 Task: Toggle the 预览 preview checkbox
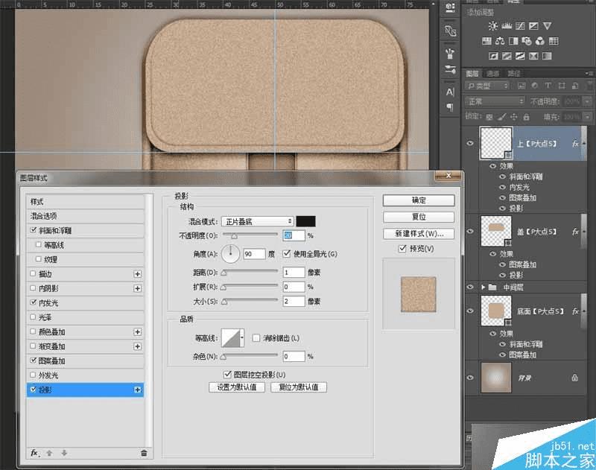point(403,248)
